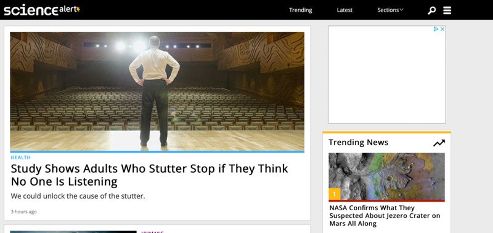Click the Jezero Crater trending thumbnail
Image resolution: width=493 pixels, height=233 pixels.
tap(386, 176)
